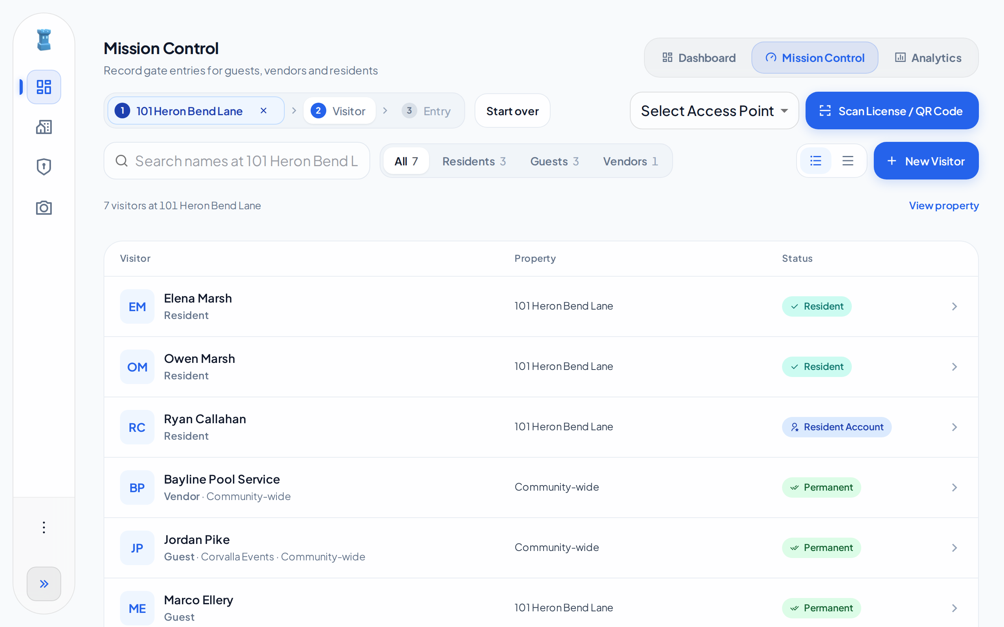
Task: Go to step 2 Visitor
Action: pyautogui.click(x=339, y=111)
